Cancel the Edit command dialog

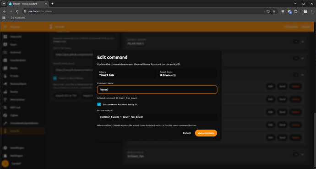tap(186, 133)
